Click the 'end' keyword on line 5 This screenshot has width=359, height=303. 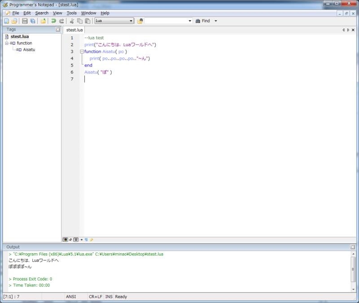coord(88,65)
